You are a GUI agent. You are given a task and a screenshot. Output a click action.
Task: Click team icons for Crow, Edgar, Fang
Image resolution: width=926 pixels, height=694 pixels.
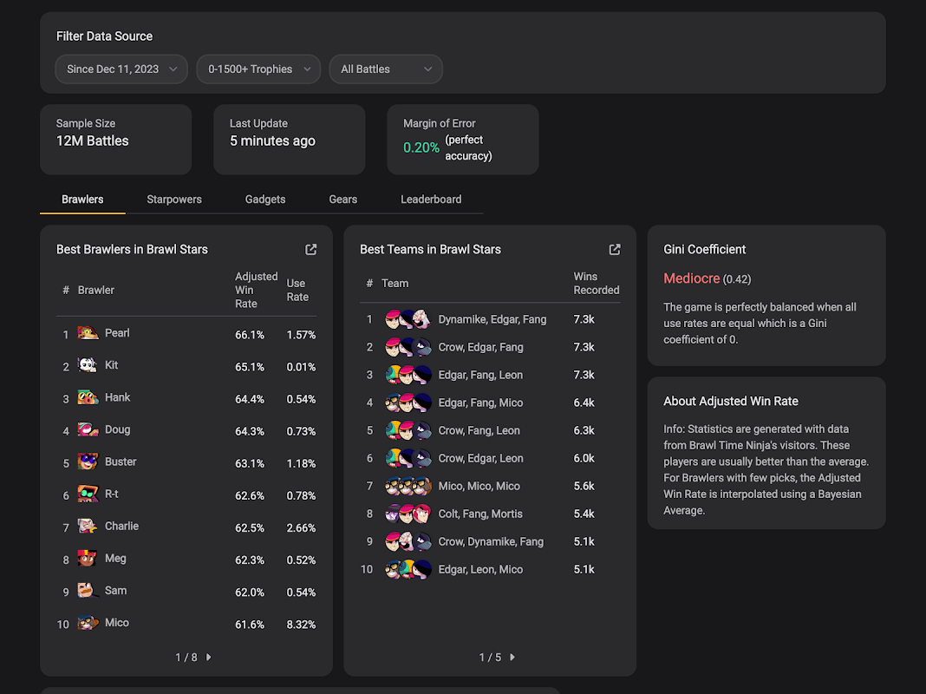coord(408,347)
